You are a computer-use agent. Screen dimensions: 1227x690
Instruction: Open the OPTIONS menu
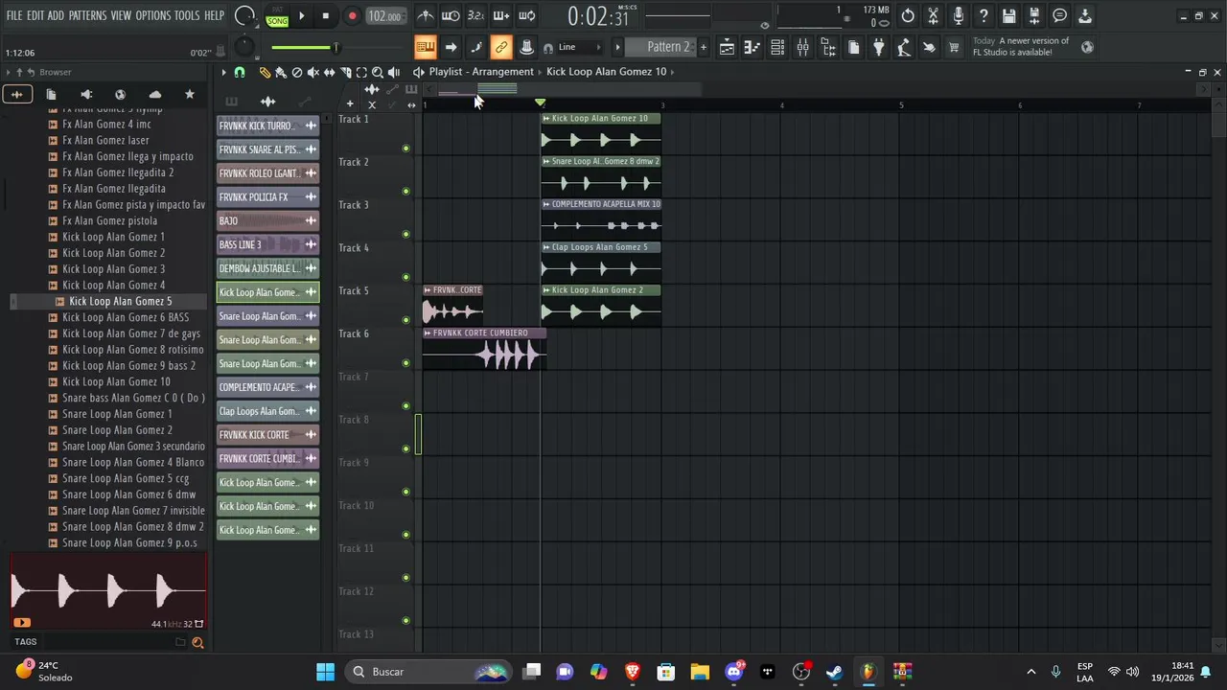[x=152, y=15]
